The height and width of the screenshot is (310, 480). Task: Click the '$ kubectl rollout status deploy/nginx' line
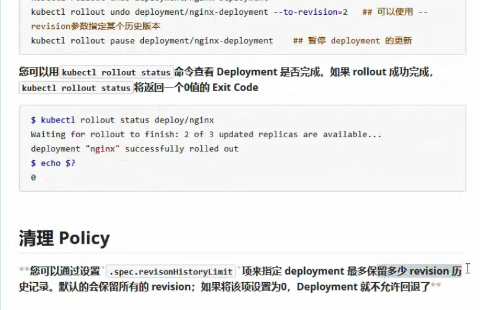pos(123,120)
